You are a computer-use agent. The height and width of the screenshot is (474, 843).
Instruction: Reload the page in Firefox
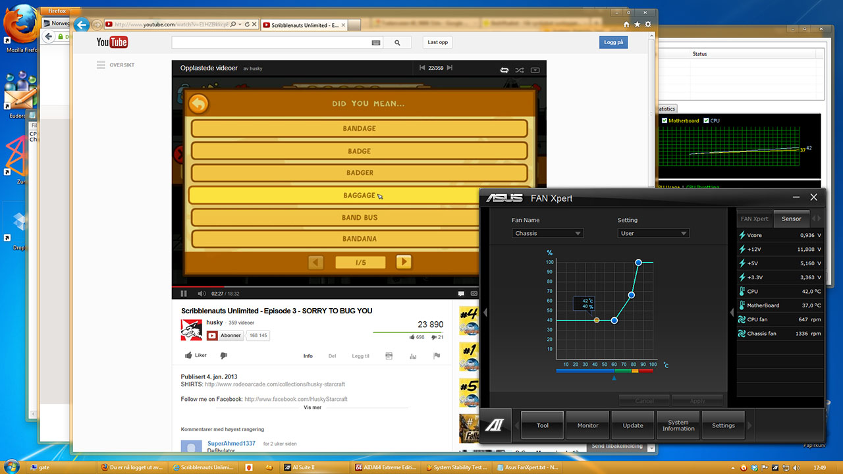click(x=247, y=24)
